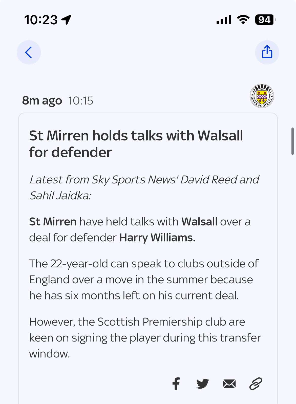The width and height of the screenshot is (296, 404).
Task: Tap bold St Mirren in article body
Action: [x=53, y=222]
